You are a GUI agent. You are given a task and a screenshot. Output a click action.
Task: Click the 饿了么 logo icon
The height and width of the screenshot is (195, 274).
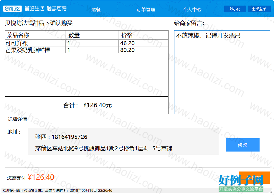[x=12, y=9]
